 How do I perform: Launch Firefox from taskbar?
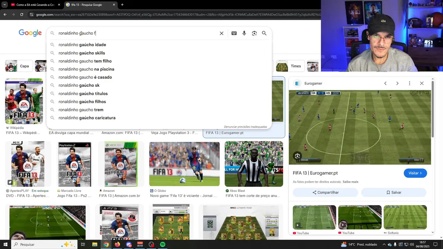click(117, 245)
